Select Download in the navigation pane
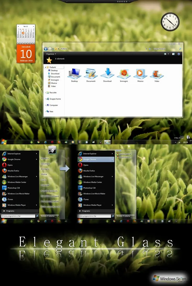Viewport: 192px width, 286px height. click(x=53, y=74)
